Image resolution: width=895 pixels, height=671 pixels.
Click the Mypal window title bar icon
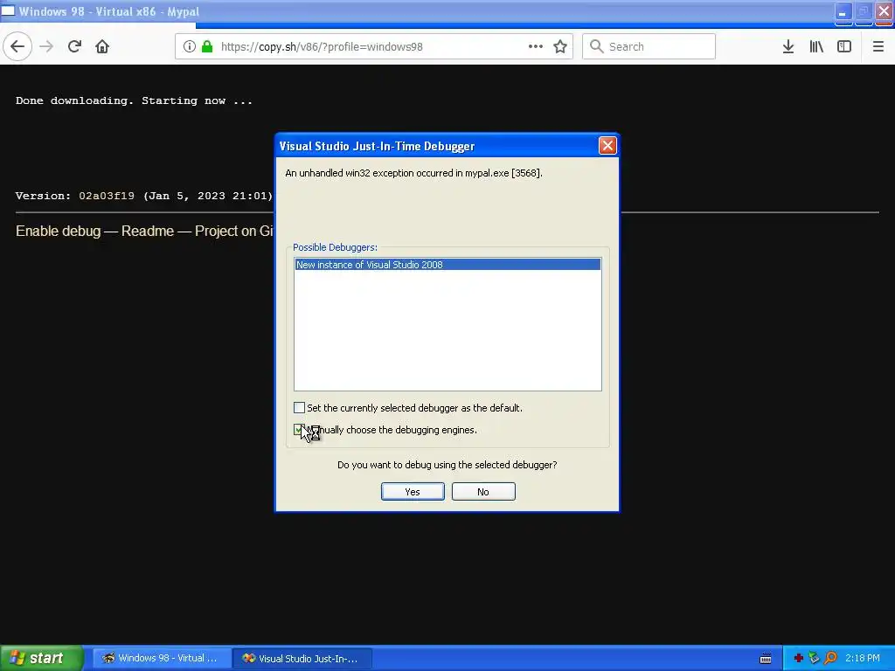8,10
